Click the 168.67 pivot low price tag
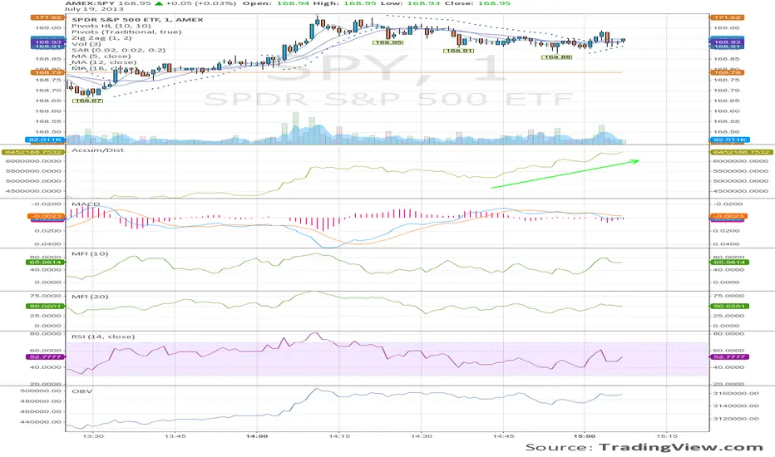This screenshot has height=457, width=775. (88, 101)
